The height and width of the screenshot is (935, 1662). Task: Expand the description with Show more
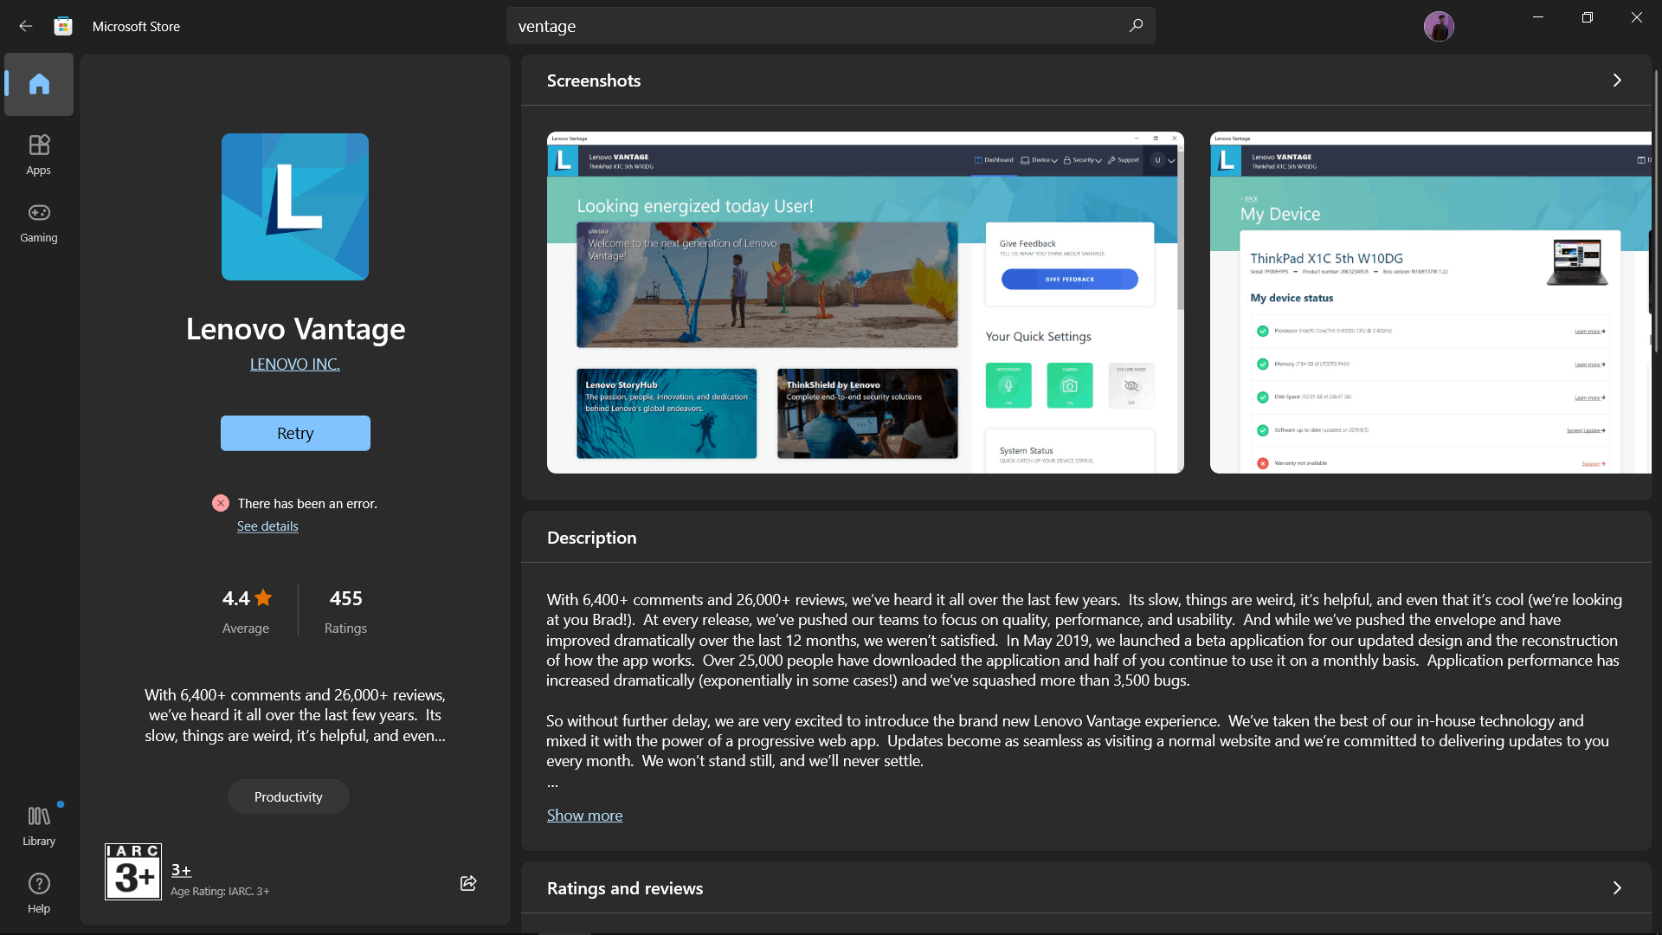coord(584,816)
